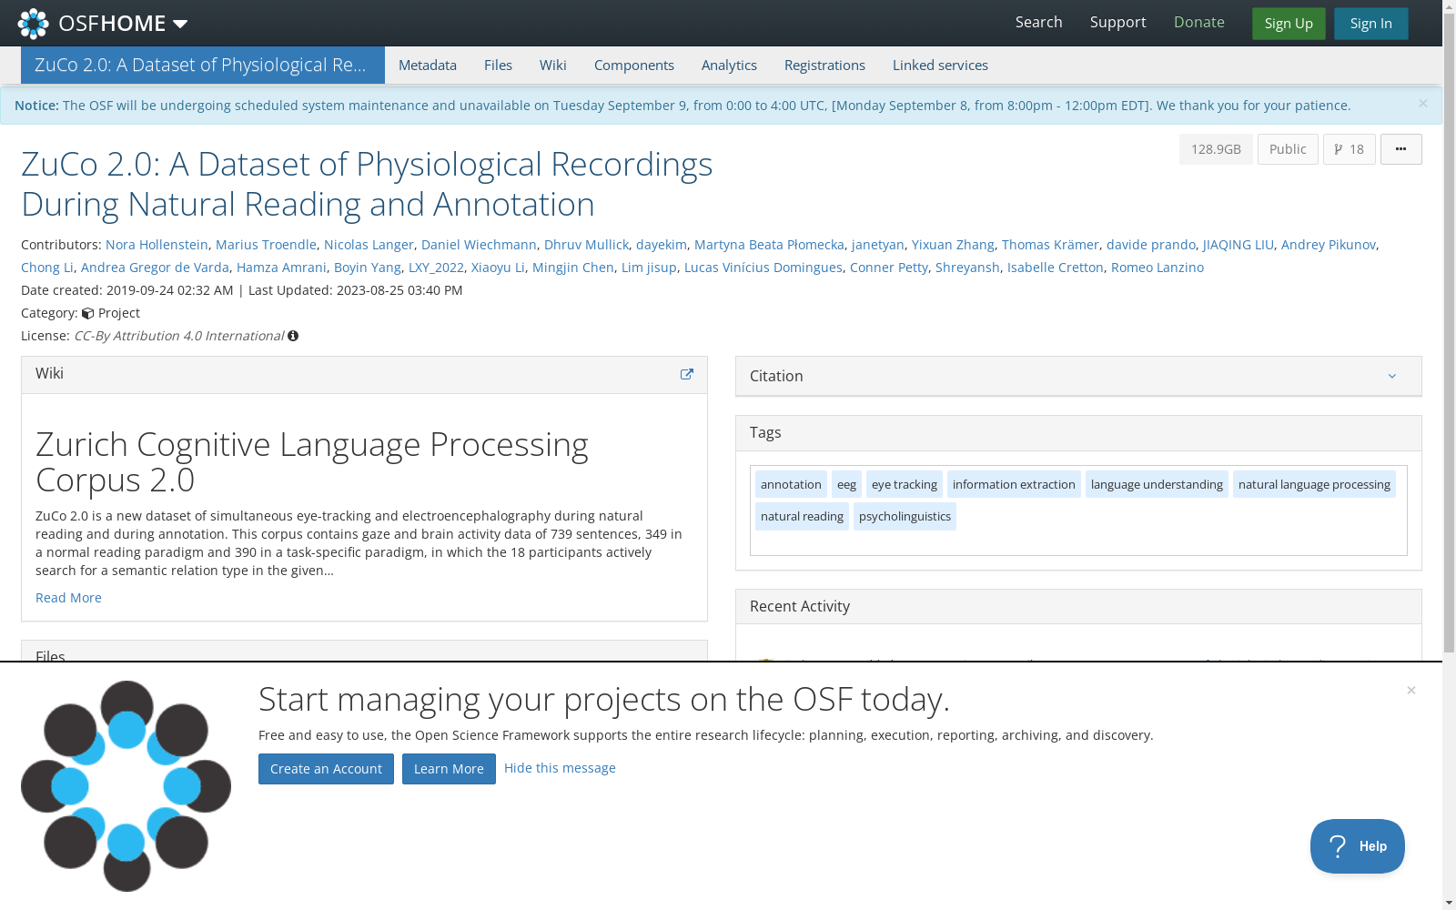Screen dimensions: 1456x910
Task: Click the page vertical scrollbar
Action: click(1449, 332)
